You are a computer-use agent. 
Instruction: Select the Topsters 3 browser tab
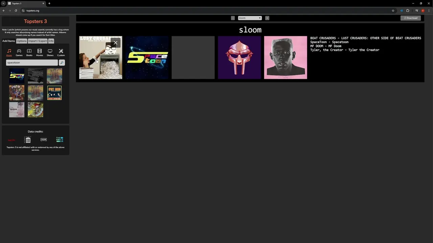tap(26, 3)
